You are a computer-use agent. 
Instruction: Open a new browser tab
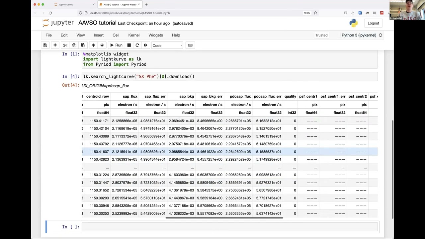tap(146, 5)
